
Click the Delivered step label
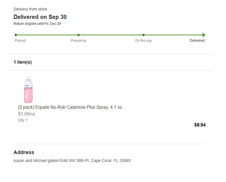[x=197, y=41]
